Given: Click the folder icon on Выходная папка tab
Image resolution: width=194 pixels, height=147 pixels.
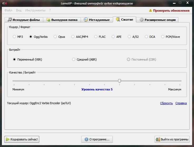Looking at the screenshot, I should (48, 20).
